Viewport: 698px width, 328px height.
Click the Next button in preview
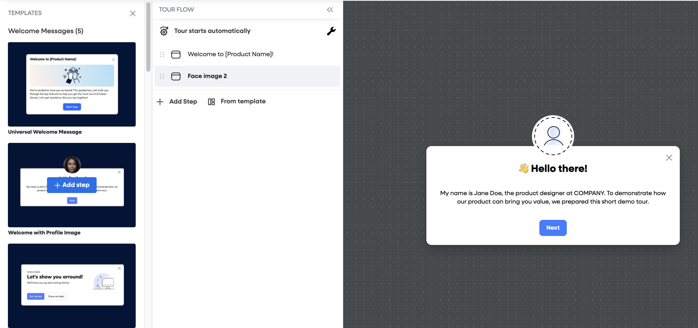coord(553,228)
